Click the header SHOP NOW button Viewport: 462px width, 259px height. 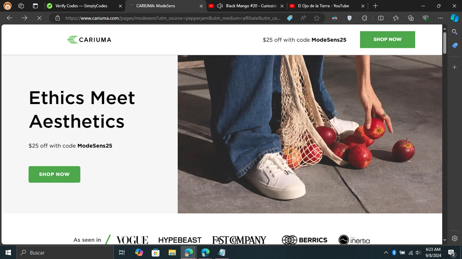pyautogui.click(x=387, y=40)
